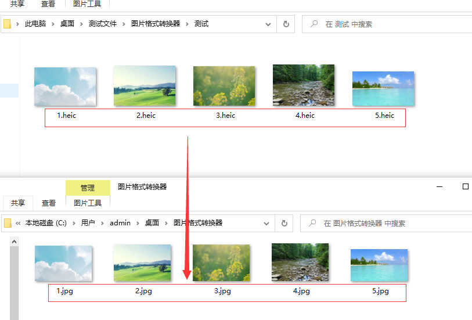Click the magnifier icon in the bottom search box
The width and height of the screenshot is (472, 320).
[313, 223]
